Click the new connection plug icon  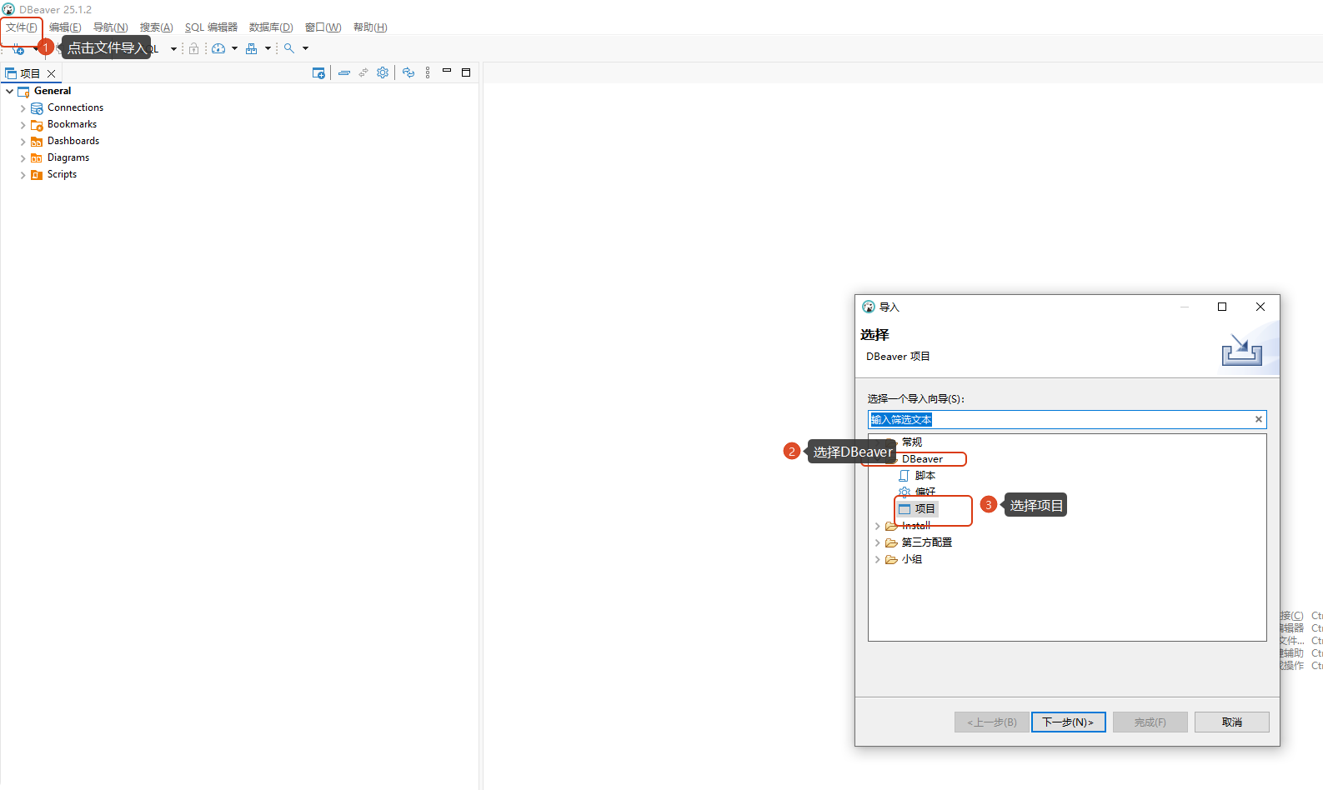click(x=18, y=49)
